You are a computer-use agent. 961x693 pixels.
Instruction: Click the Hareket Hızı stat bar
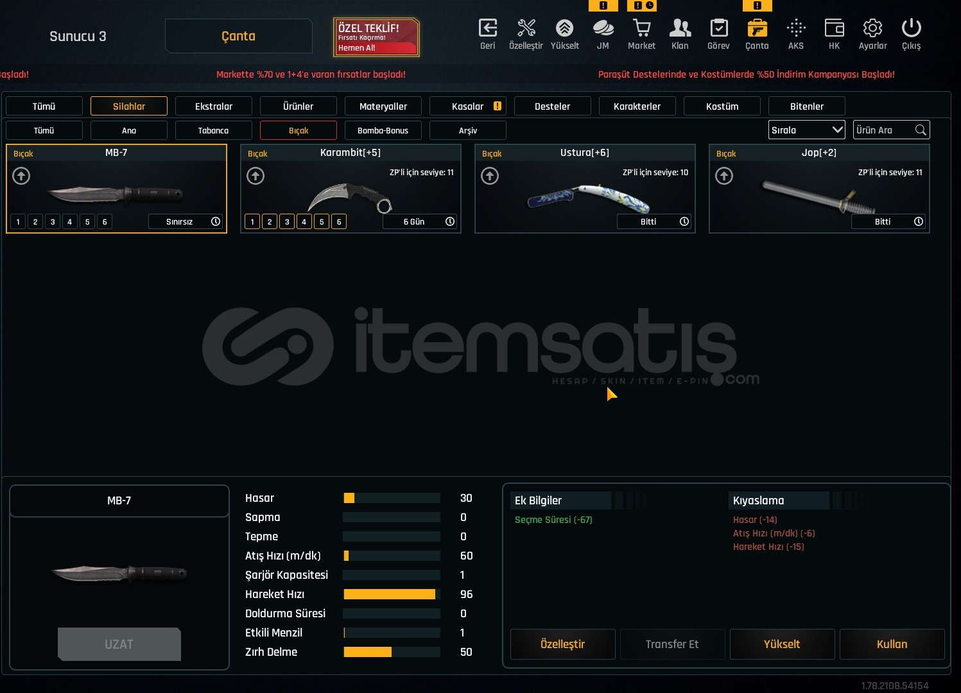click(x=392, y=594)
